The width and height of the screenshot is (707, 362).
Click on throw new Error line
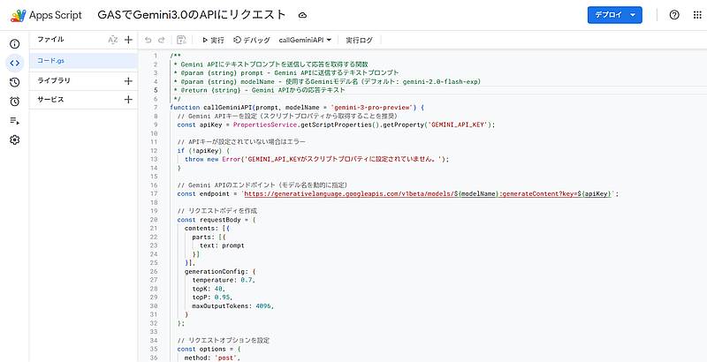[317, 160]
